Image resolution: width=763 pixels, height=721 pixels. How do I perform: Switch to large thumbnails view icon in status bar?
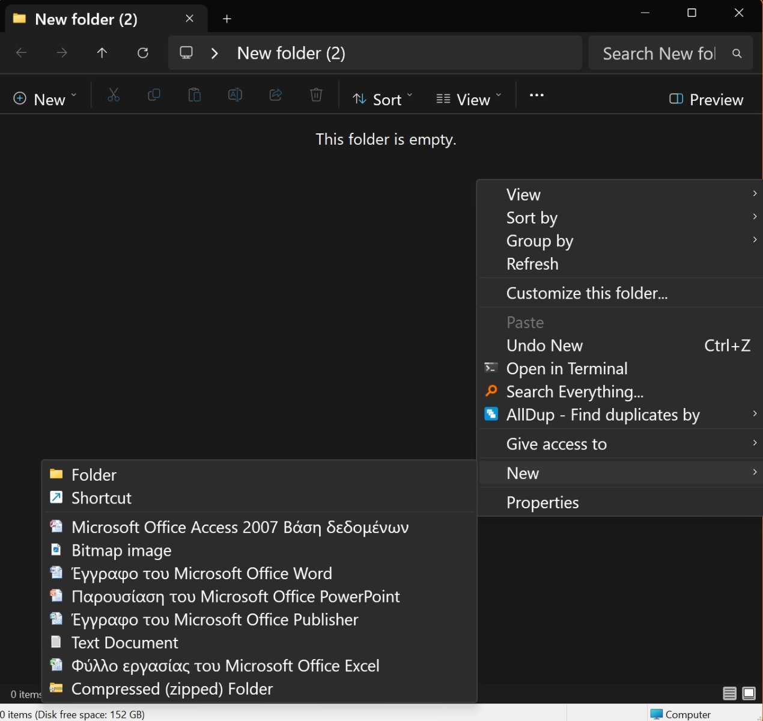point(749,694)
